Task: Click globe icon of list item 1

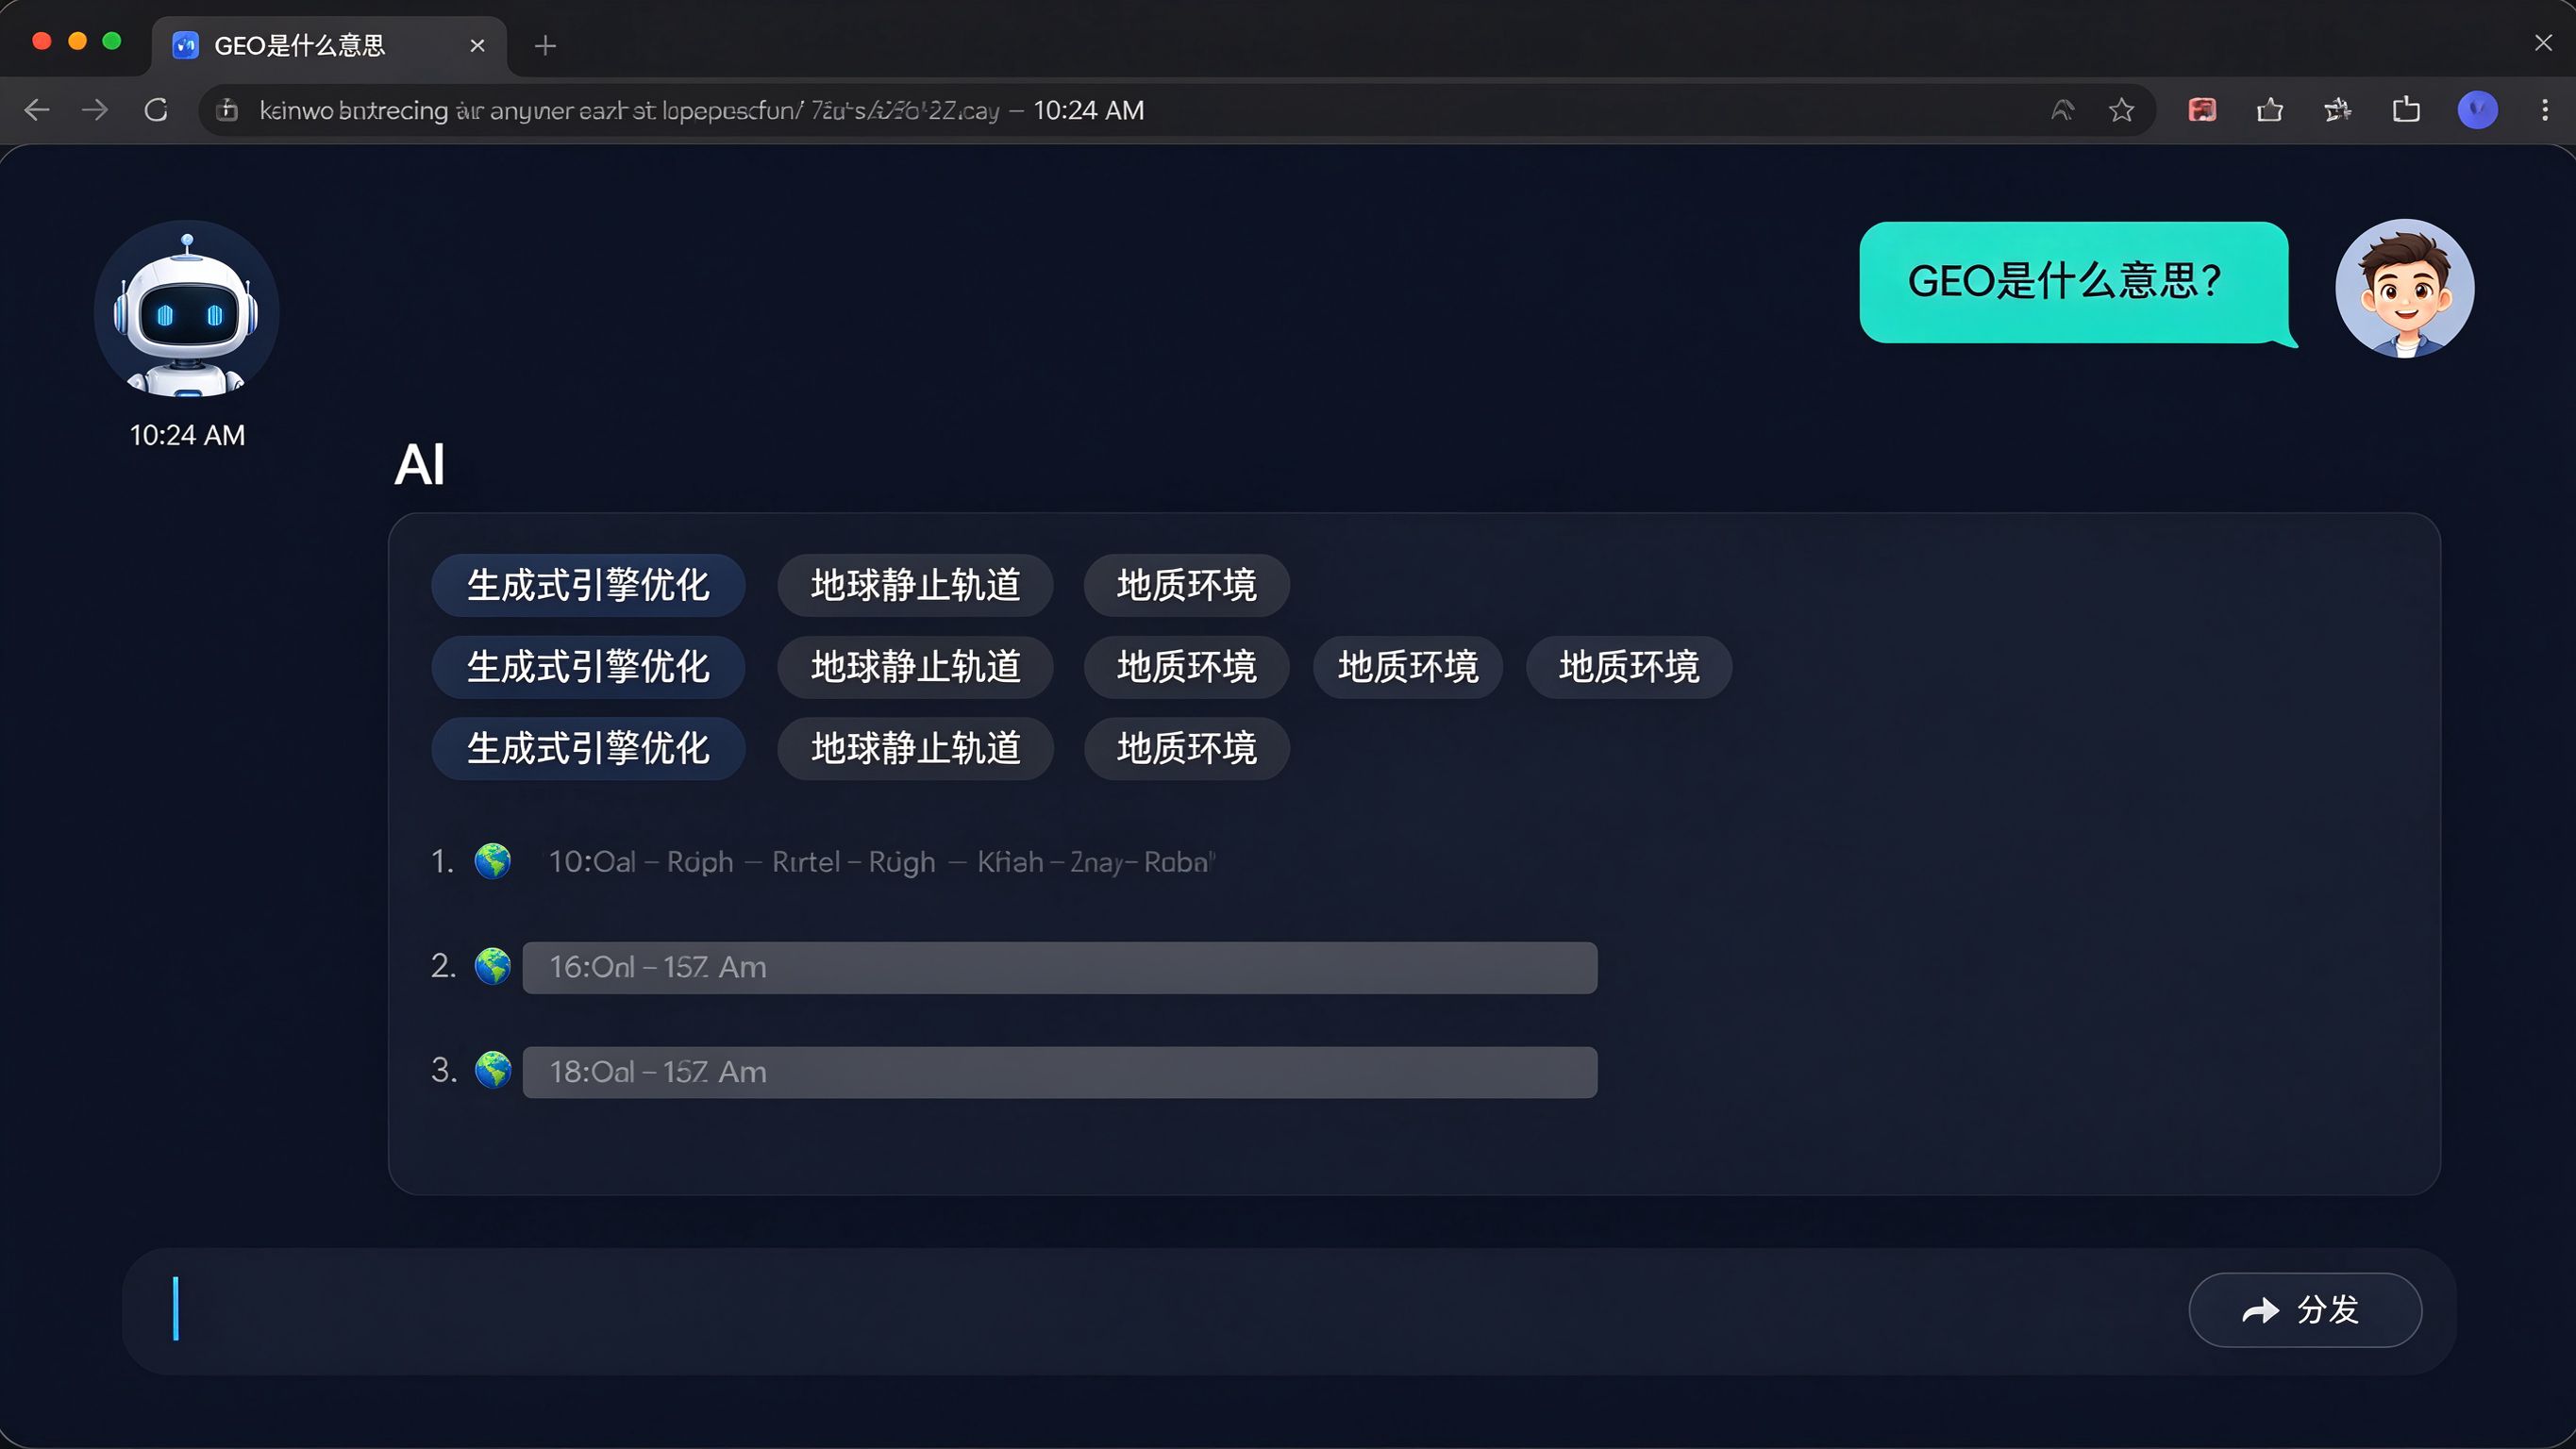Action: coord(492,861)
